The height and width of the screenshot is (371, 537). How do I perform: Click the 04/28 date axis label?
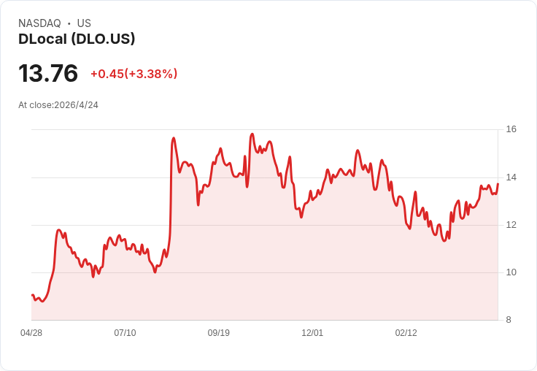(31, 333)
